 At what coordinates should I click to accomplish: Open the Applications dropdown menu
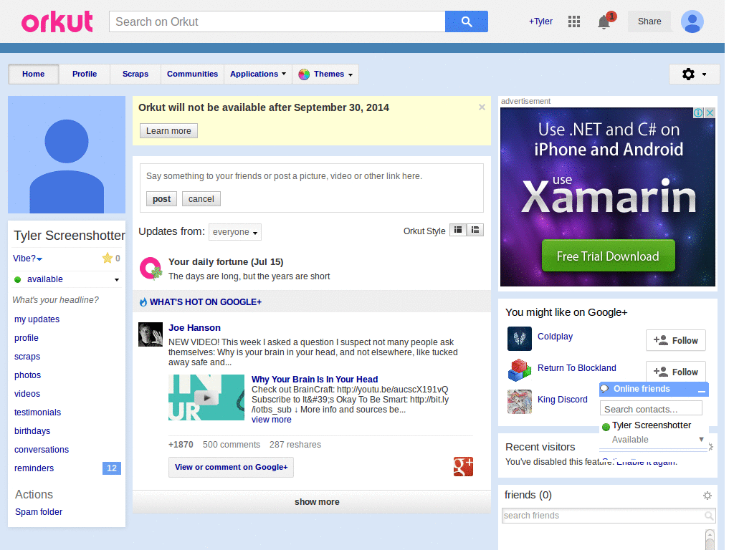[x=258, y=74]
